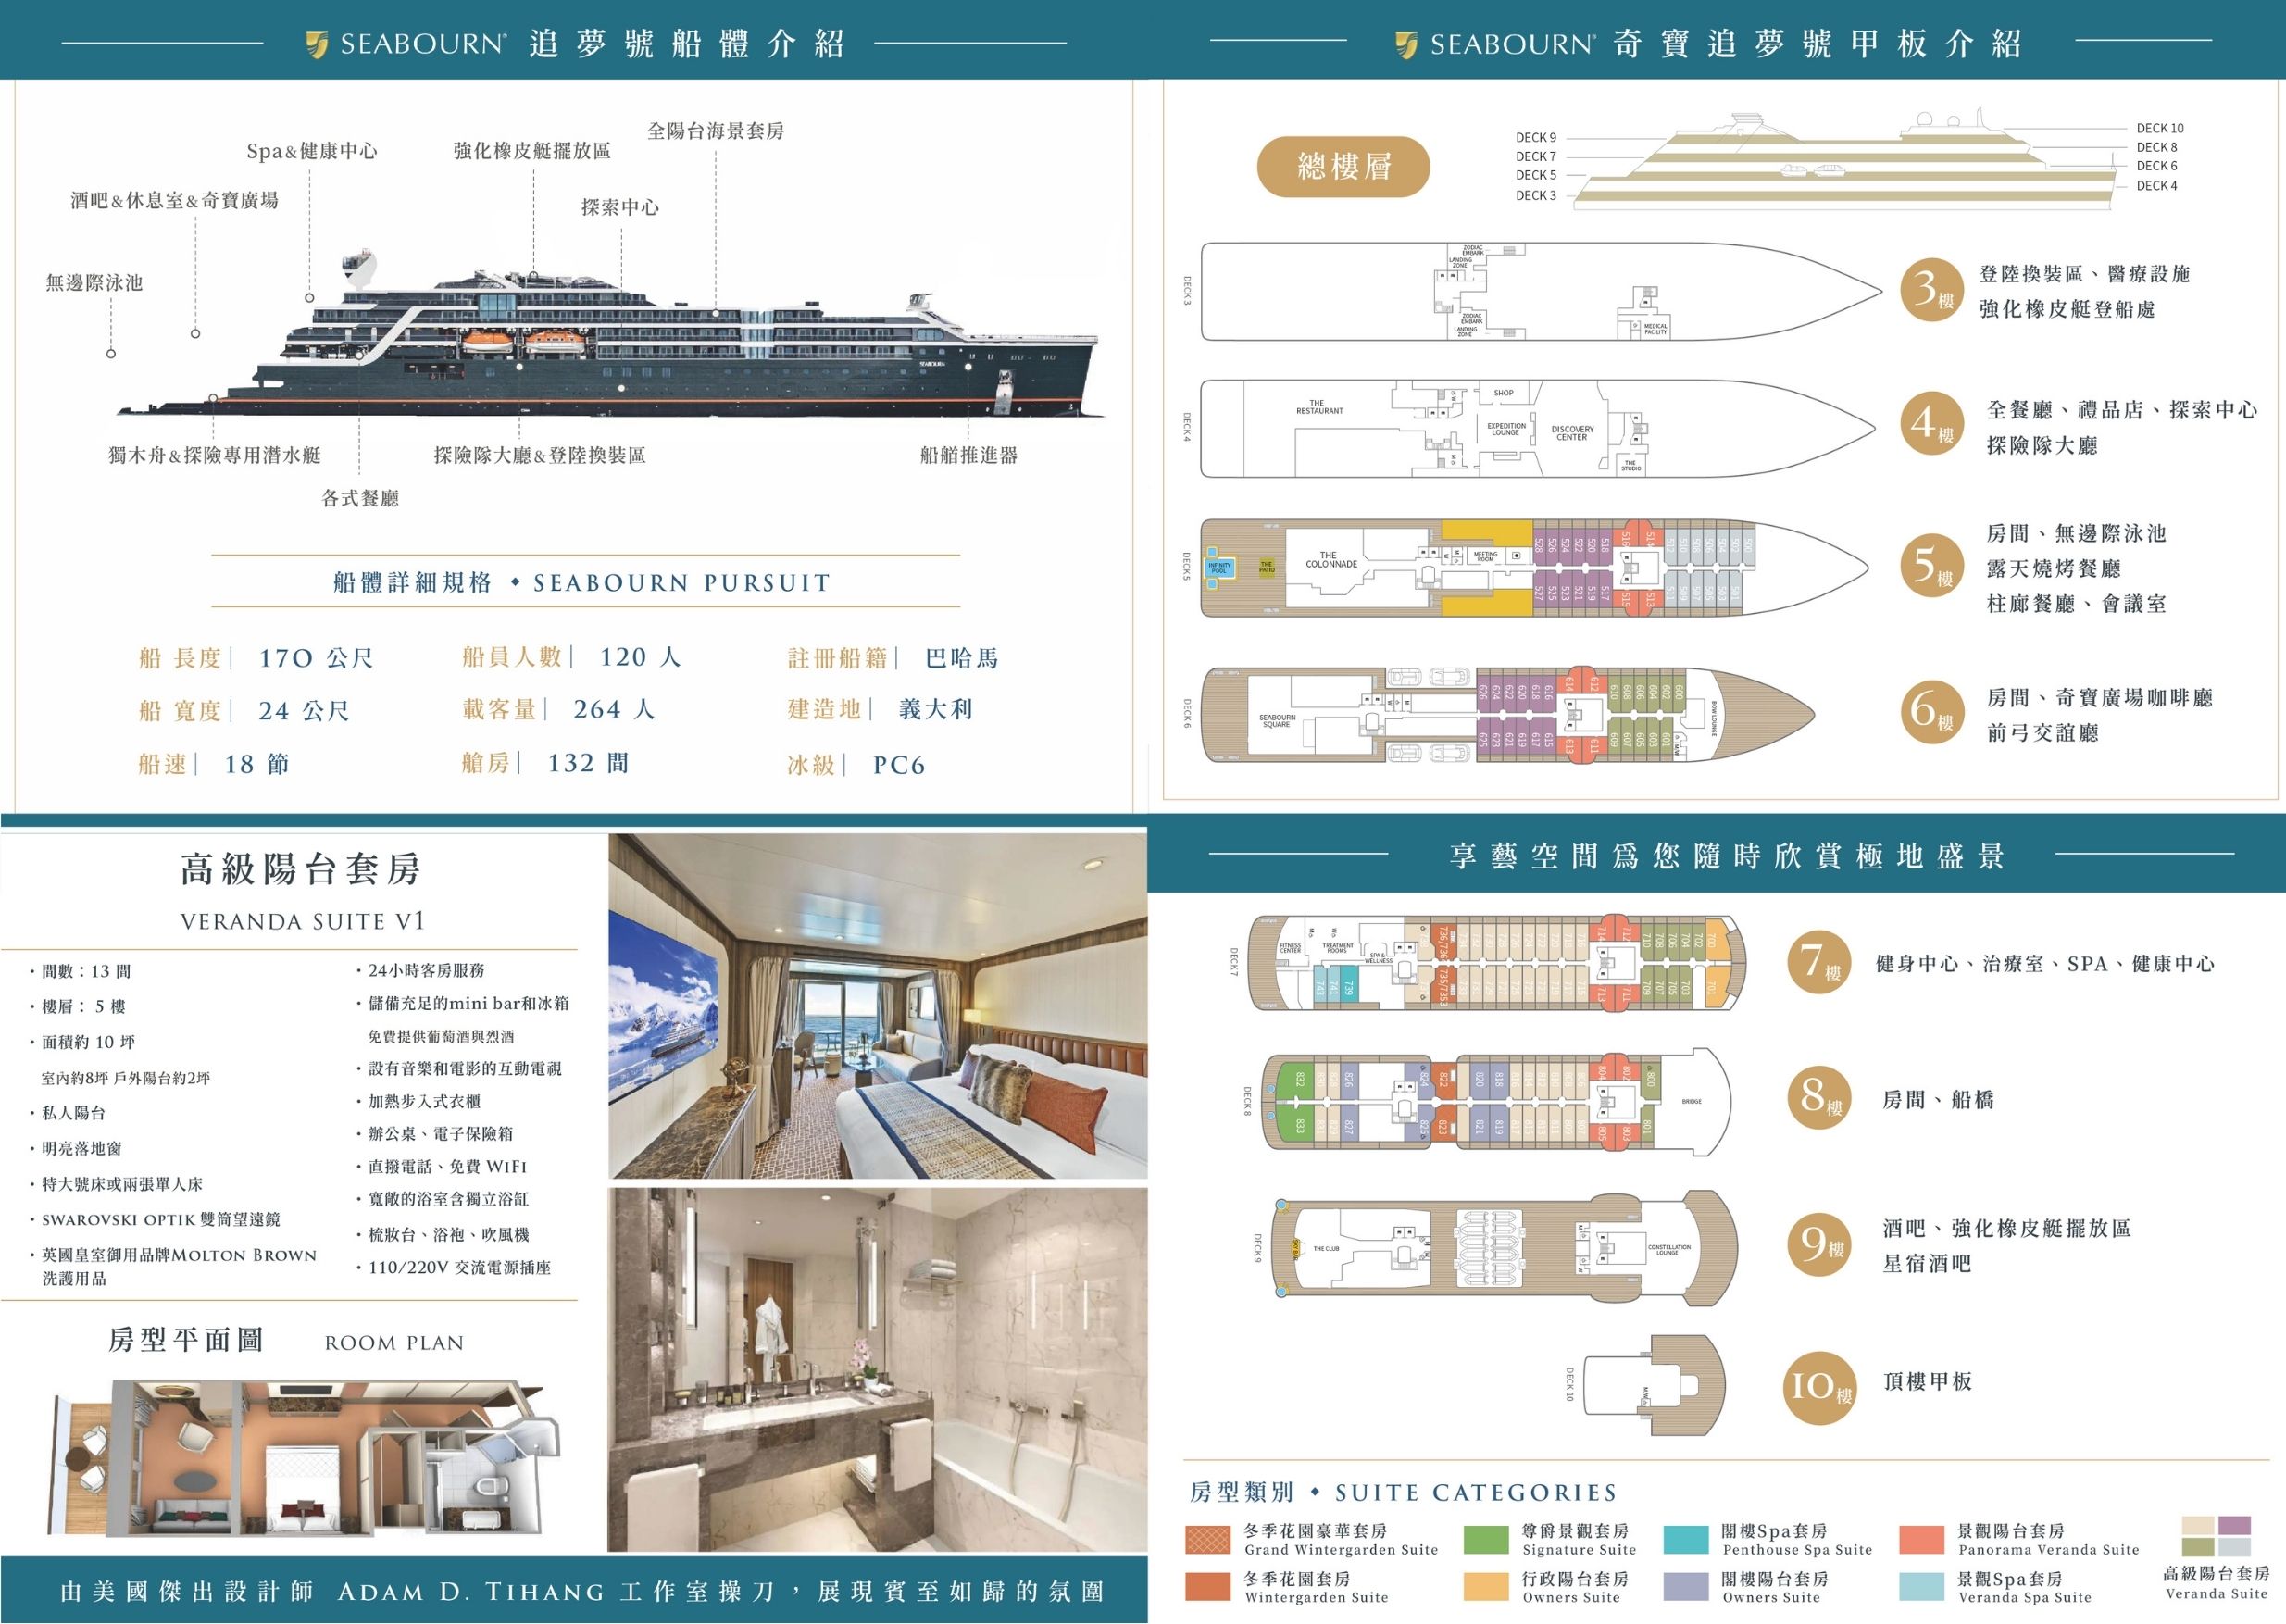Select the gold deck 4 circle badge
Image resolution: width=2286 pixels, height=1624 pixels.
pos(1931,423)
